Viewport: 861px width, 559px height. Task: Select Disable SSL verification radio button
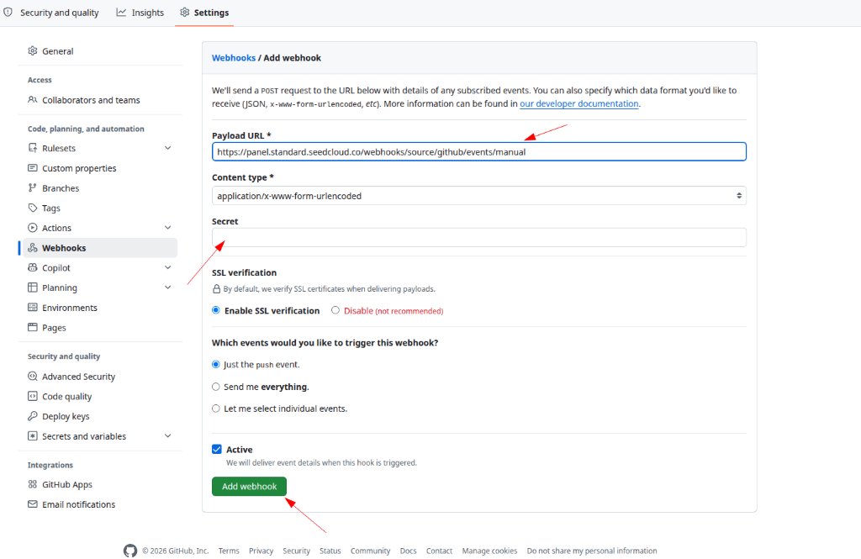[335, 310]
